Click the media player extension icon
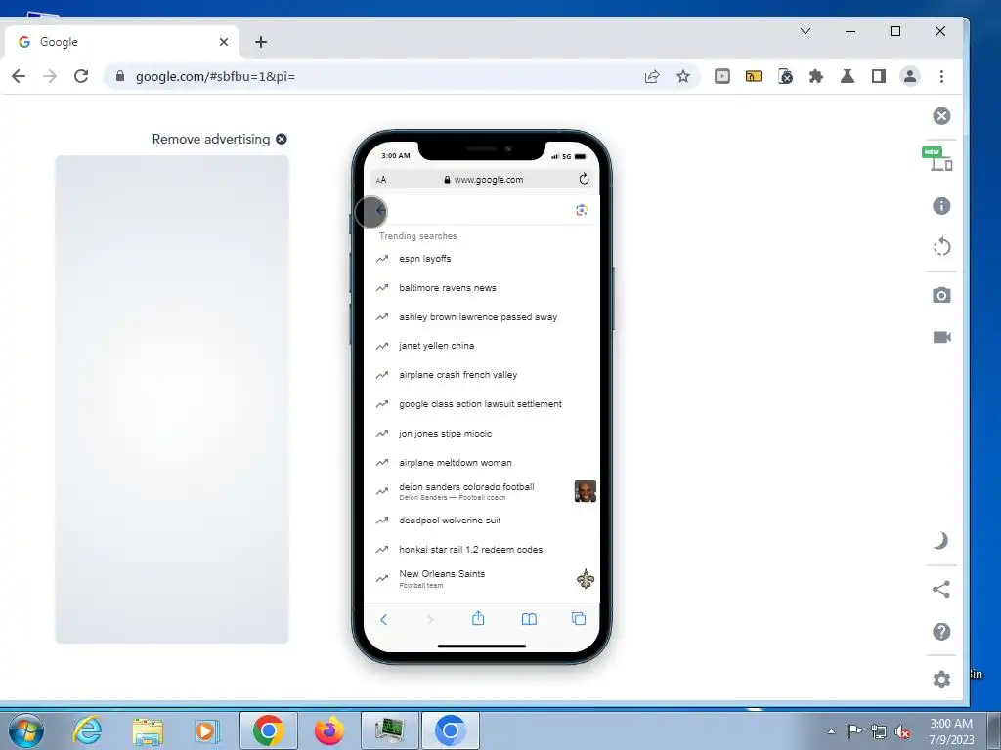Screen dimensions: 1001x750 point(722,76)
